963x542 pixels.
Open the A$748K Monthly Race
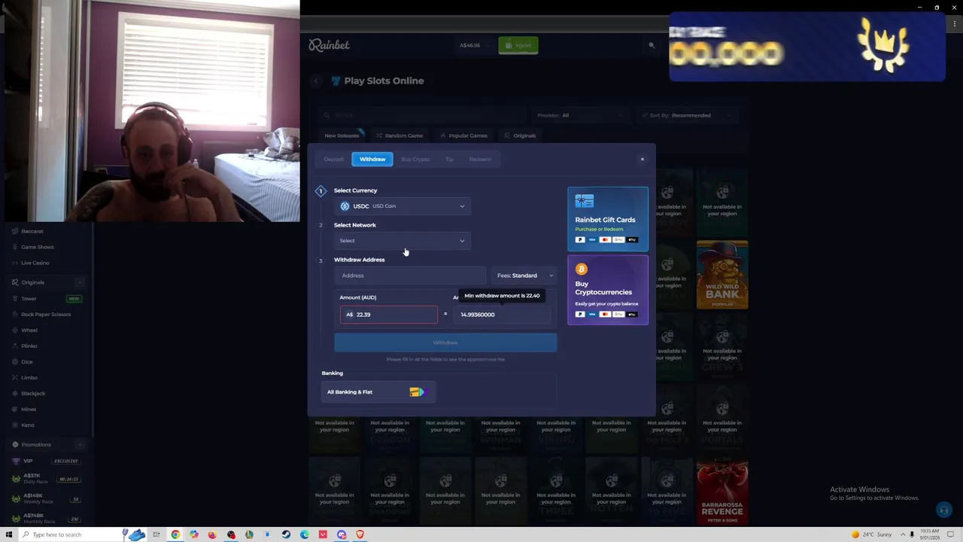pos(45,518)
